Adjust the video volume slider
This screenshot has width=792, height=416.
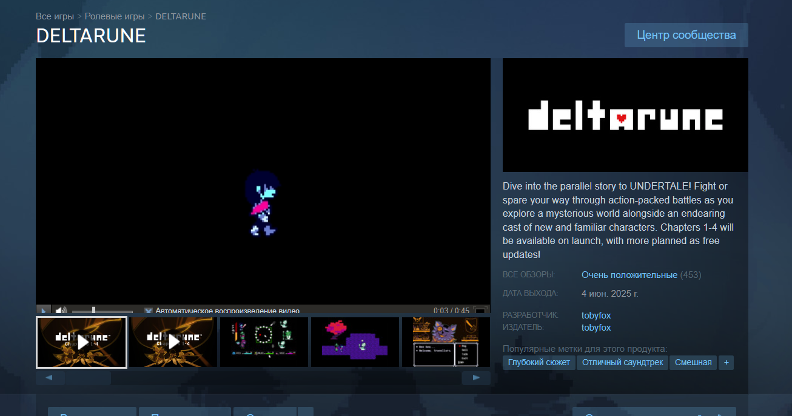pyautogui.click(x=102, y=311)
